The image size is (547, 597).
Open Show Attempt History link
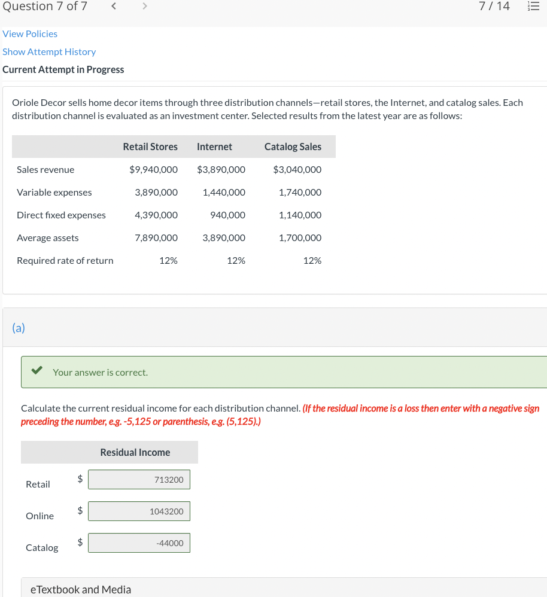pyautogui.click(x=49, y=52)
